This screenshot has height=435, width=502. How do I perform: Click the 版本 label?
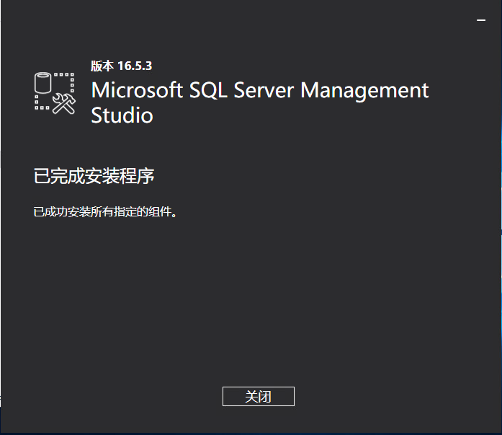pyautogui.click(x=102, y=66)
